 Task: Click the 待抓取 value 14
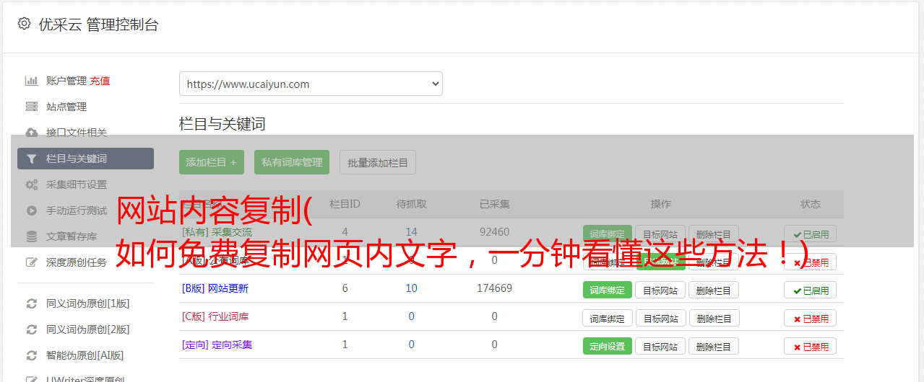pos(412,232)
